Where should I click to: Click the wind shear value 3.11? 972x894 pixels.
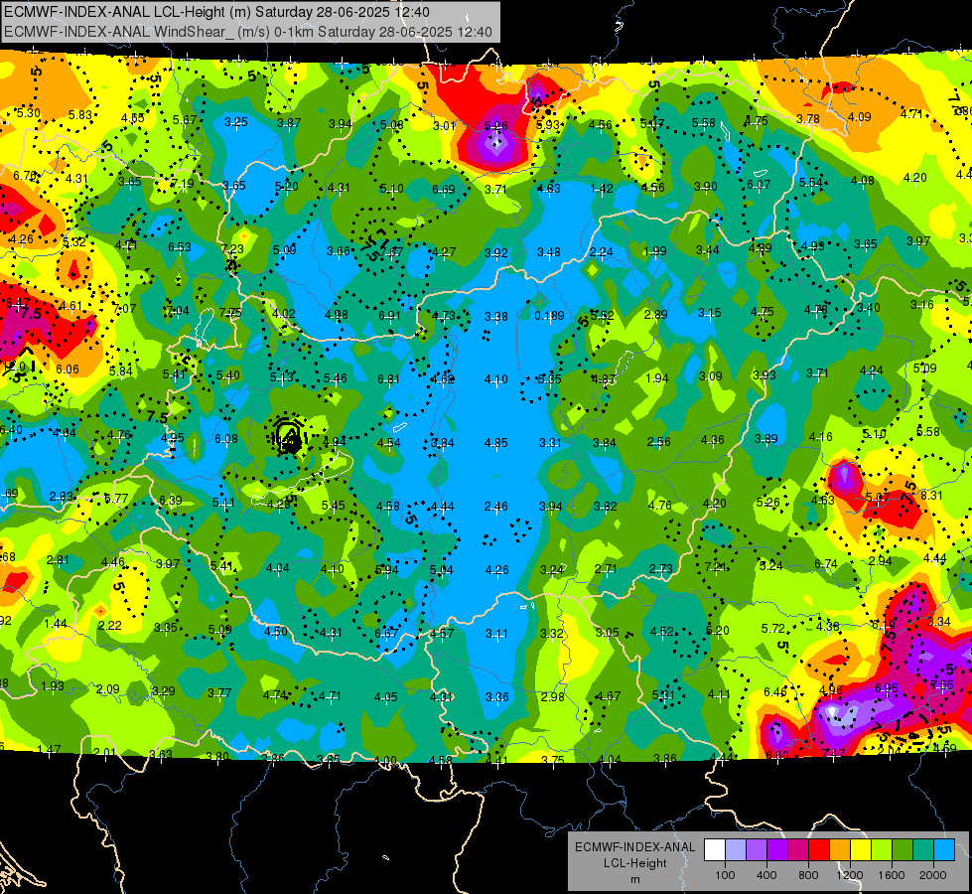click(496, 634)
